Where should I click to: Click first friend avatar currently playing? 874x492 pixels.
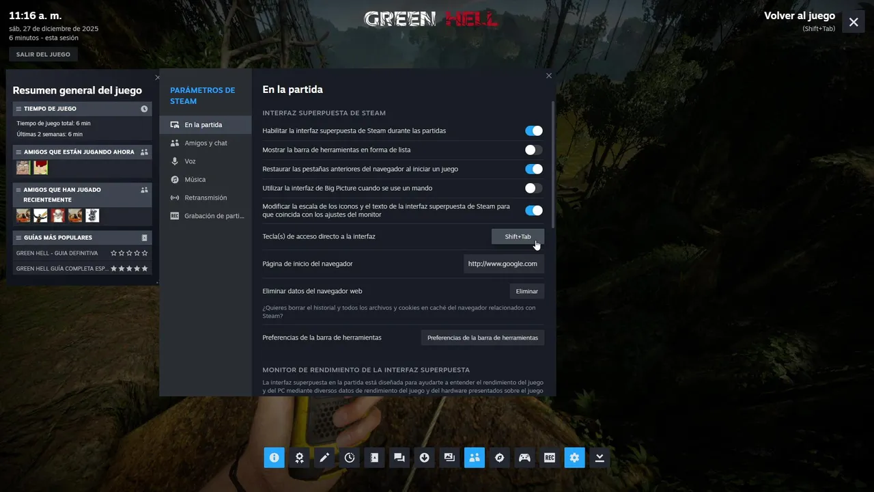pyautogui.click(x=23, y=167)
